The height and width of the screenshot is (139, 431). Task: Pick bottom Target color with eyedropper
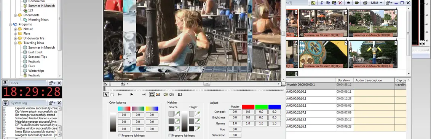[x=197, y=129]
